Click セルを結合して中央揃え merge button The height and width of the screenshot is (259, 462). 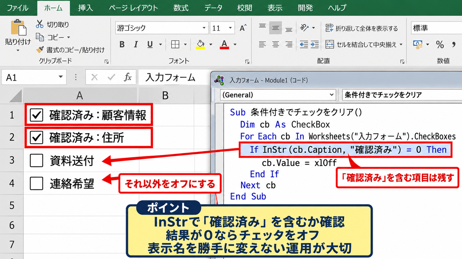point(361,44)
